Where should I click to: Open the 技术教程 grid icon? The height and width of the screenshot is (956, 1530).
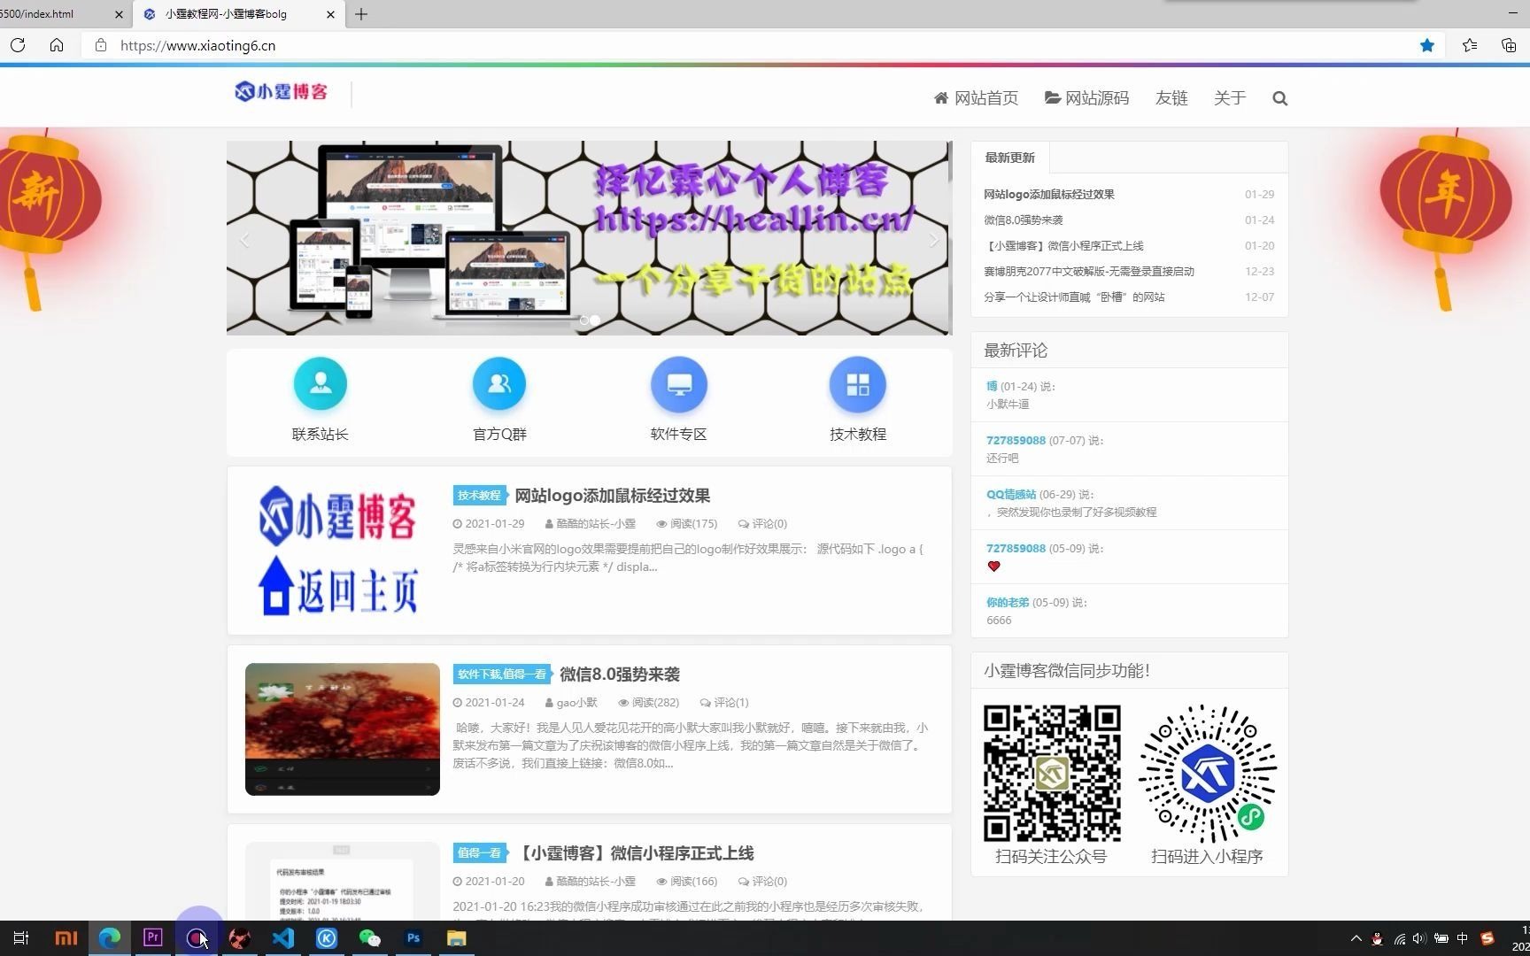point(856,383)
